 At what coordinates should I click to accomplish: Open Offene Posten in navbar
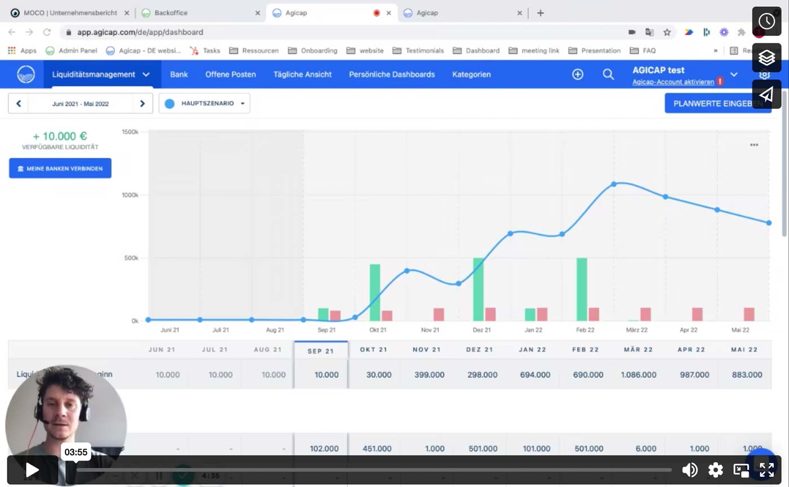[231, 74]
